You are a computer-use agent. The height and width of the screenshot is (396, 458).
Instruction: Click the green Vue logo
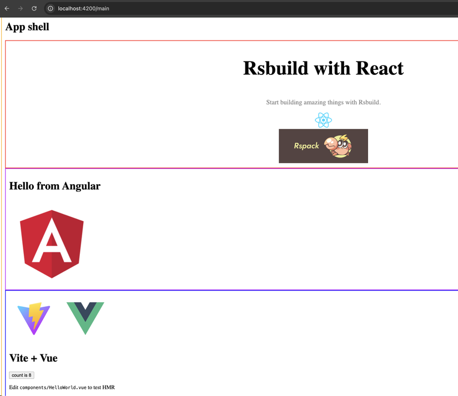point(85,318)
